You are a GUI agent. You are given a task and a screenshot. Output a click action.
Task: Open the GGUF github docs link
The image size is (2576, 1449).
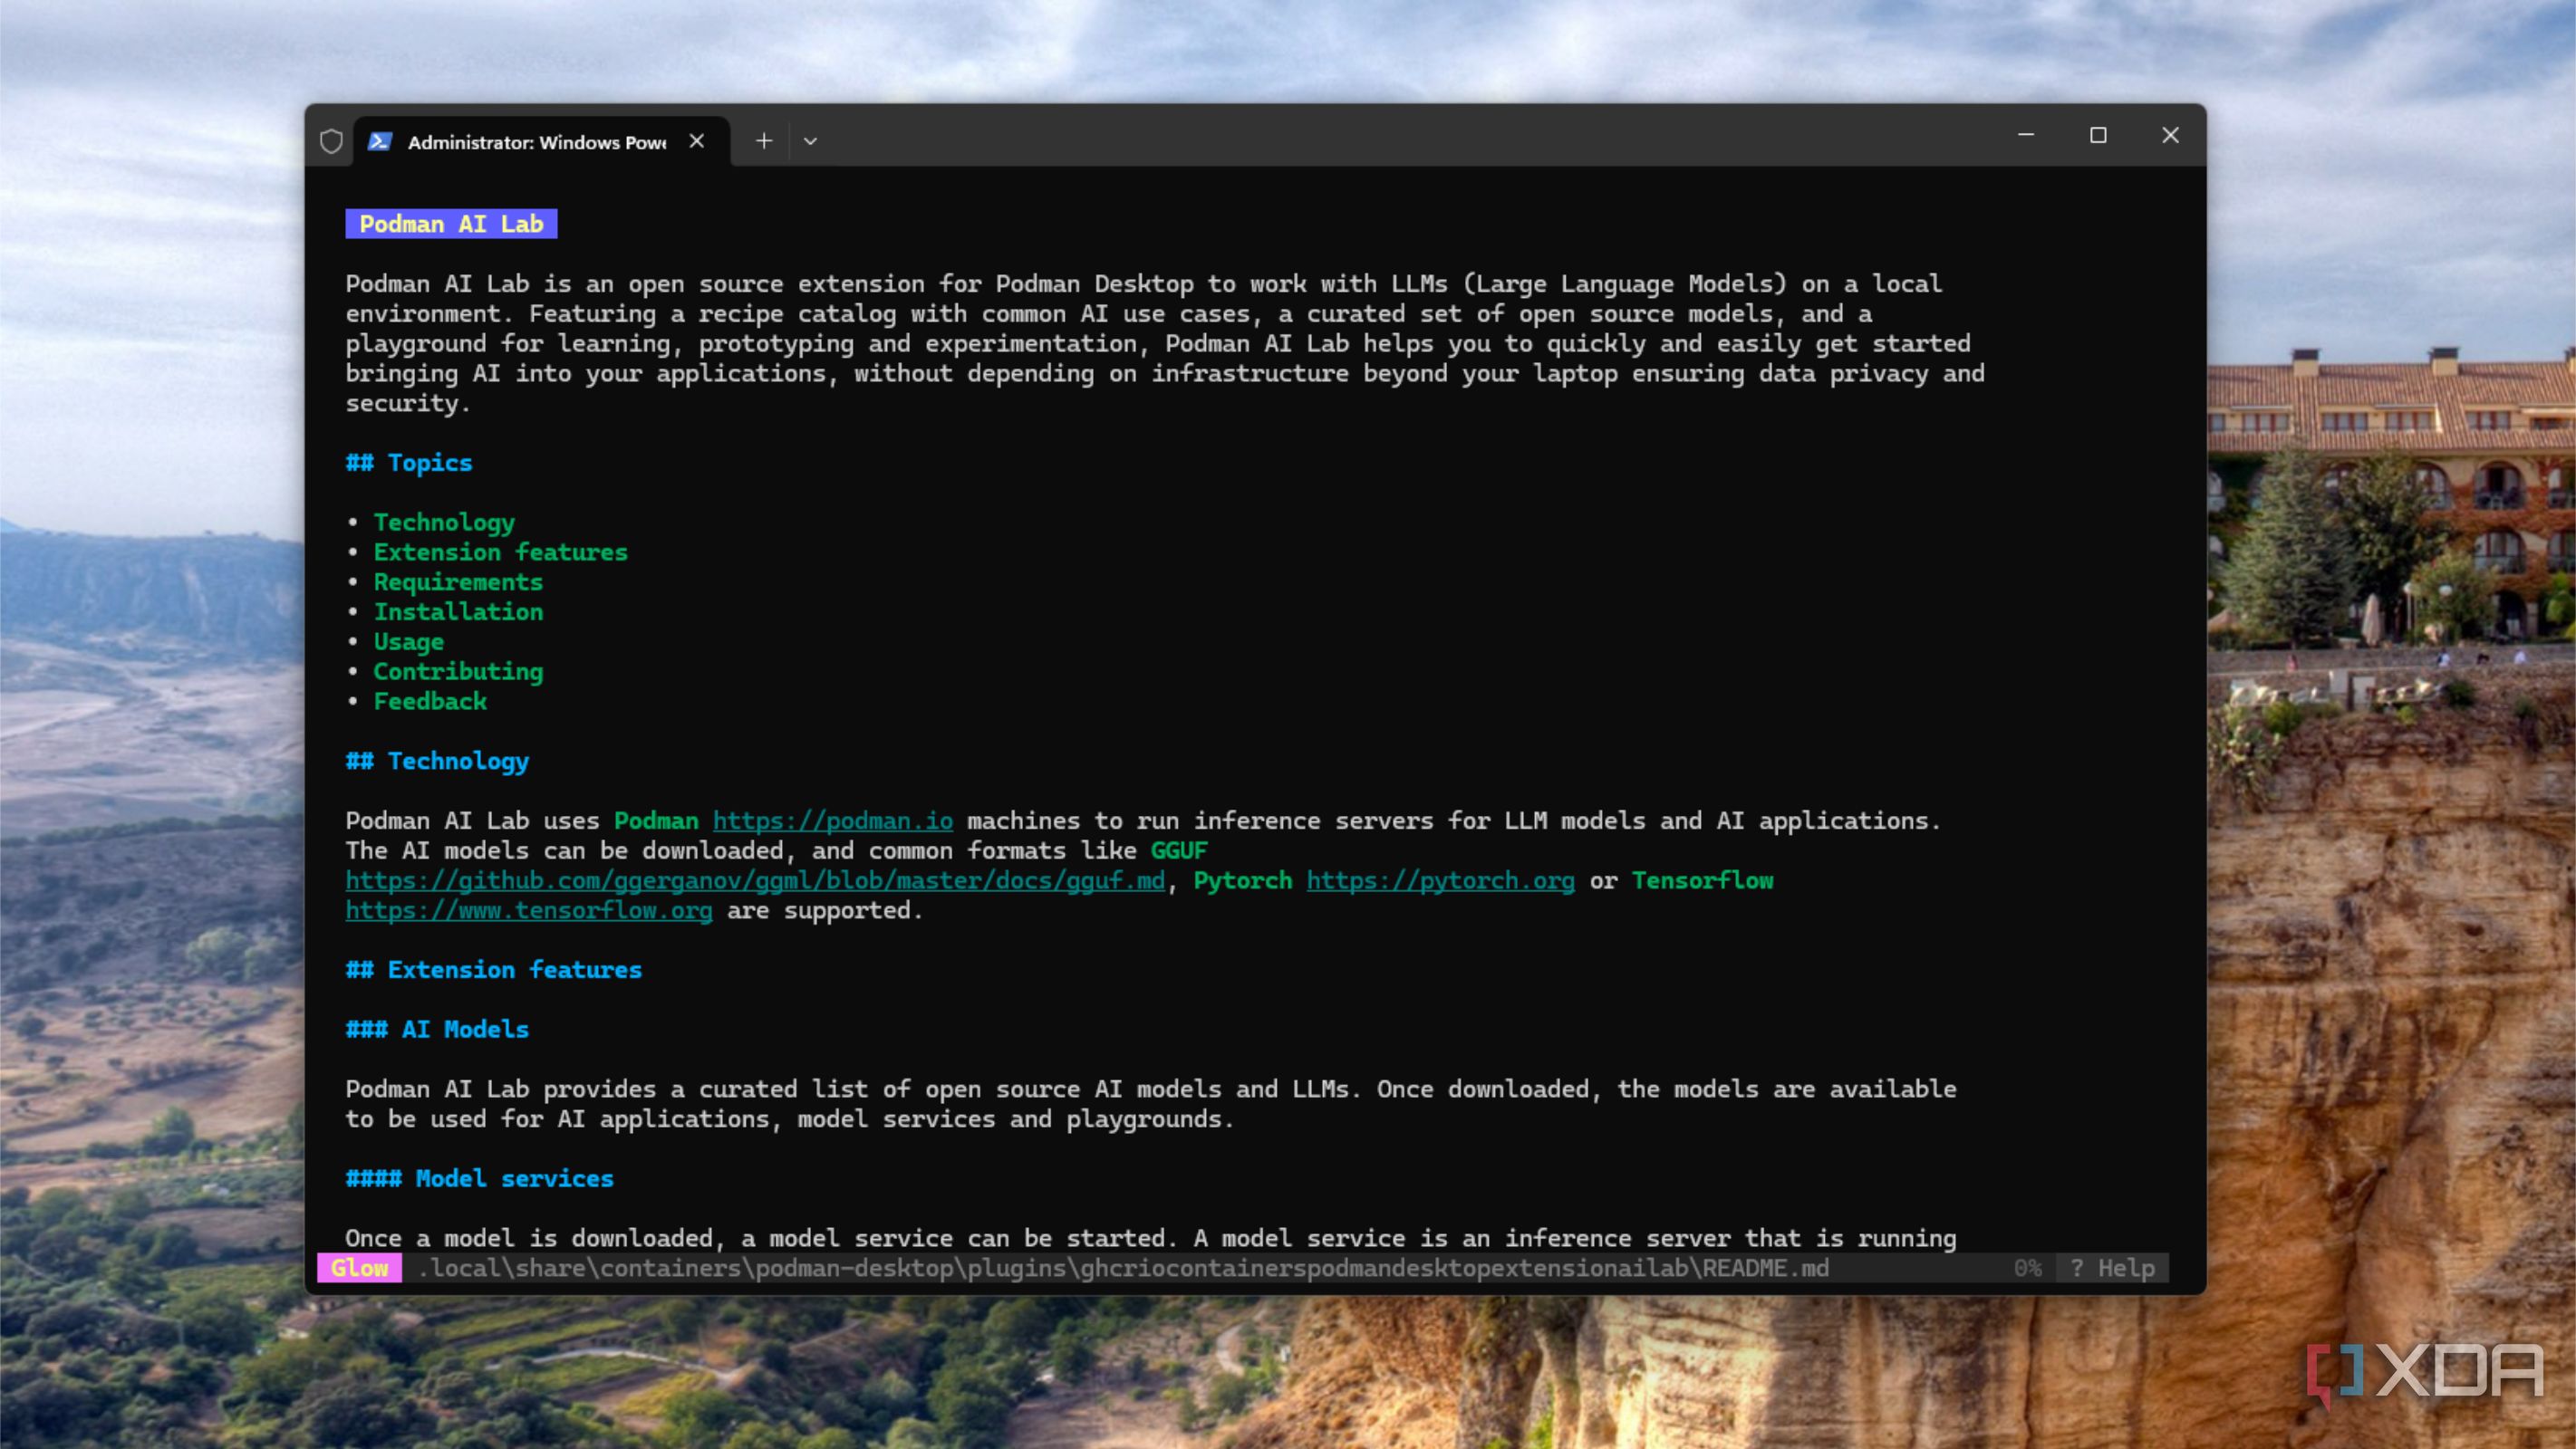point(755,880)
